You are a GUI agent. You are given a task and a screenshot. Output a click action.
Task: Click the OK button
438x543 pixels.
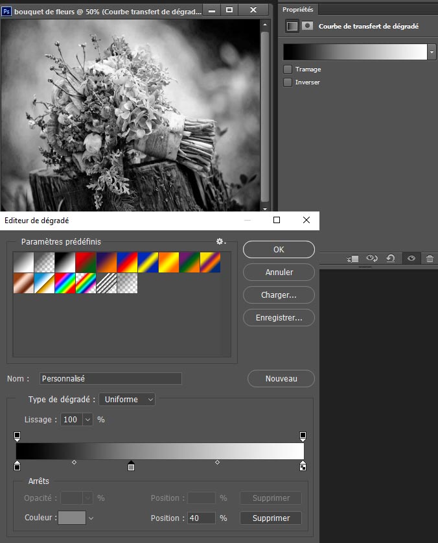279,250
